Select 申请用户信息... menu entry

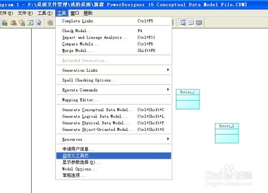click(x=114, y=149)
